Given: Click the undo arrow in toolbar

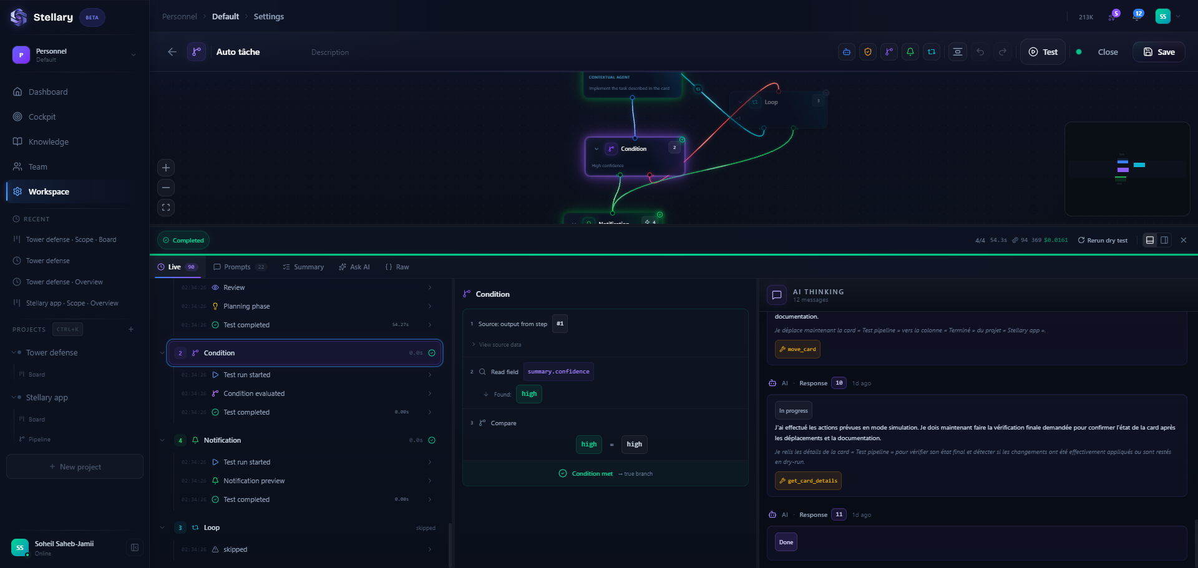Looking at the screenshot, I should pos(980,52).
